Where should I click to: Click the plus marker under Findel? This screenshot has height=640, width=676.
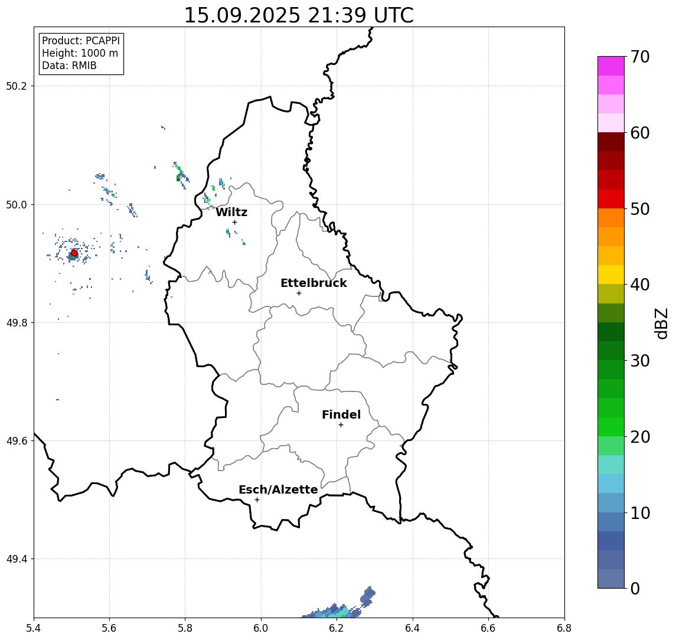pos(341,425)
